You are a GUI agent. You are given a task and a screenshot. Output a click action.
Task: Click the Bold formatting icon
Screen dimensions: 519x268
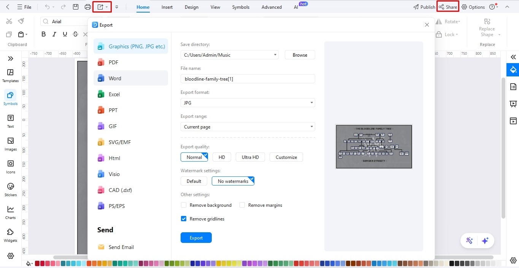tap(44, 34)
